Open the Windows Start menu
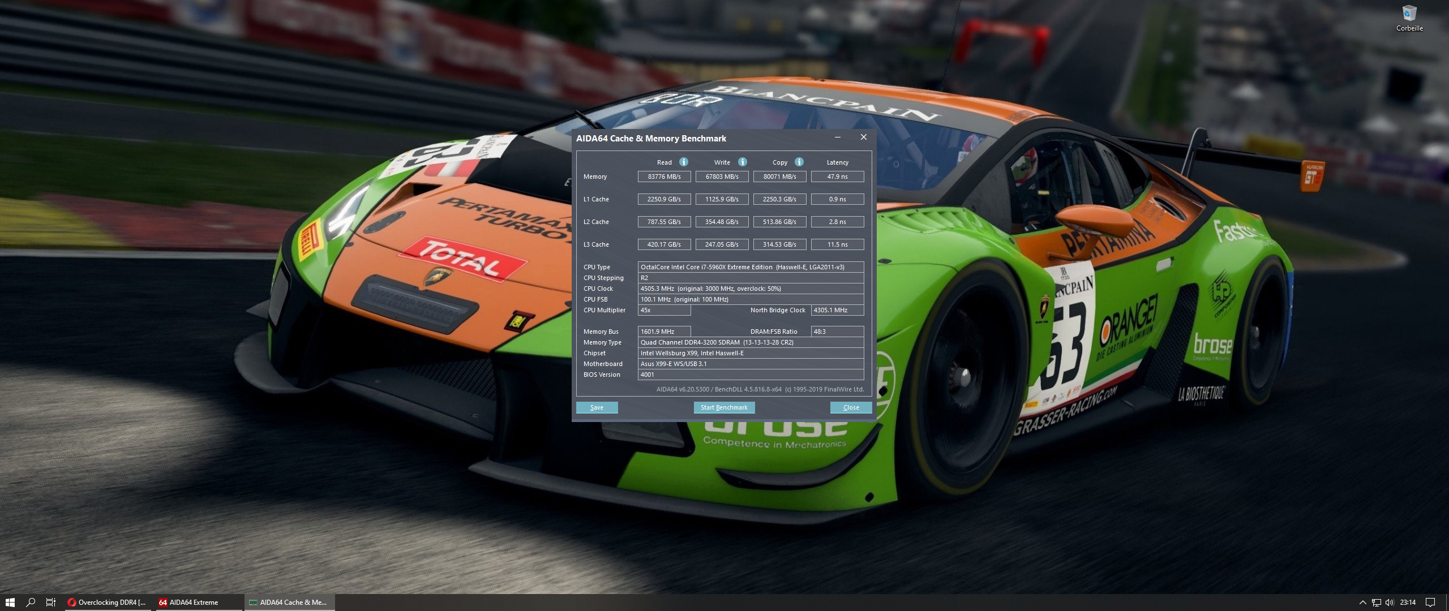The image size is (1449, 611). tap(10, 603)
